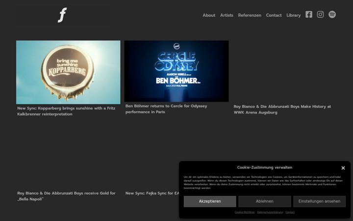Open New Sync: Fejka Sync headline

coord(152,193)
